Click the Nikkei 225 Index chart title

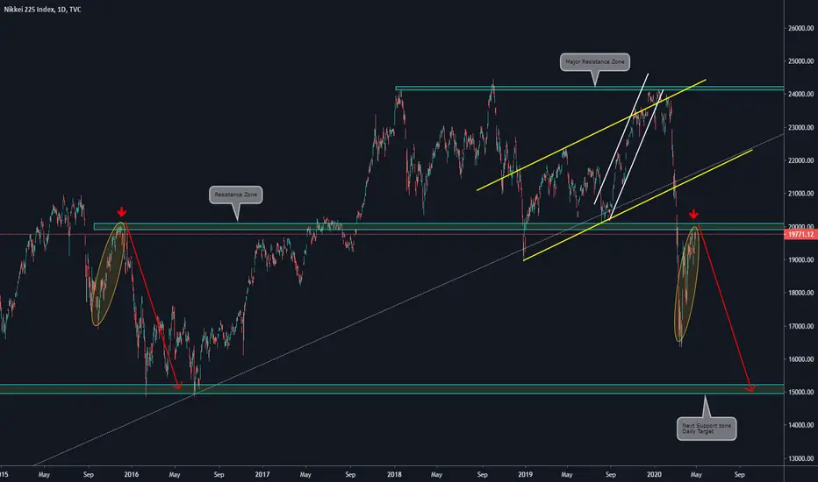tap(42, 10)
